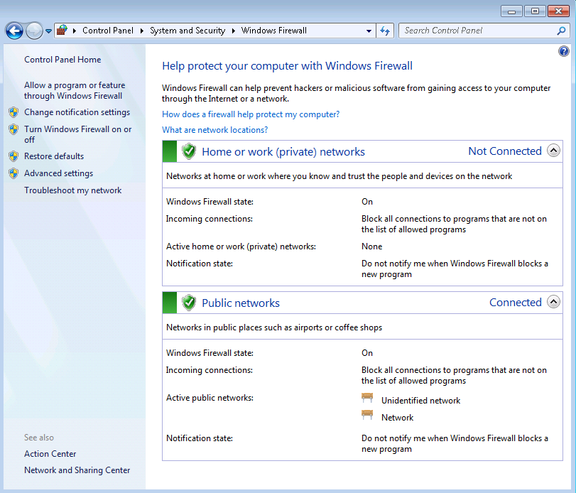Click Home or work (private) networks heading
Screen dimensions: 576x493
(283, 152)
